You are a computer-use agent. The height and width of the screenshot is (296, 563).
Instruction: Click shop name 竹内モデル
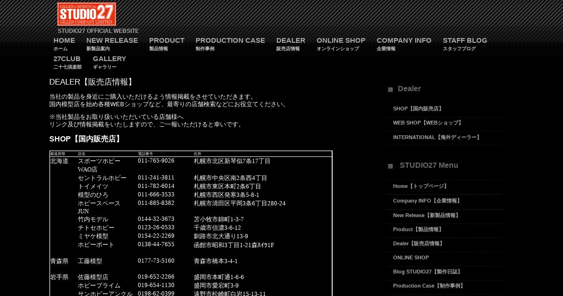pos(93,219)
